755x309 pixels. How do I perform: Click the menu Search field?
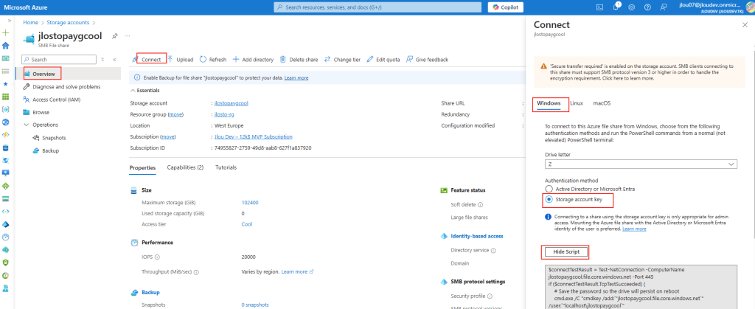coord(59,60)
